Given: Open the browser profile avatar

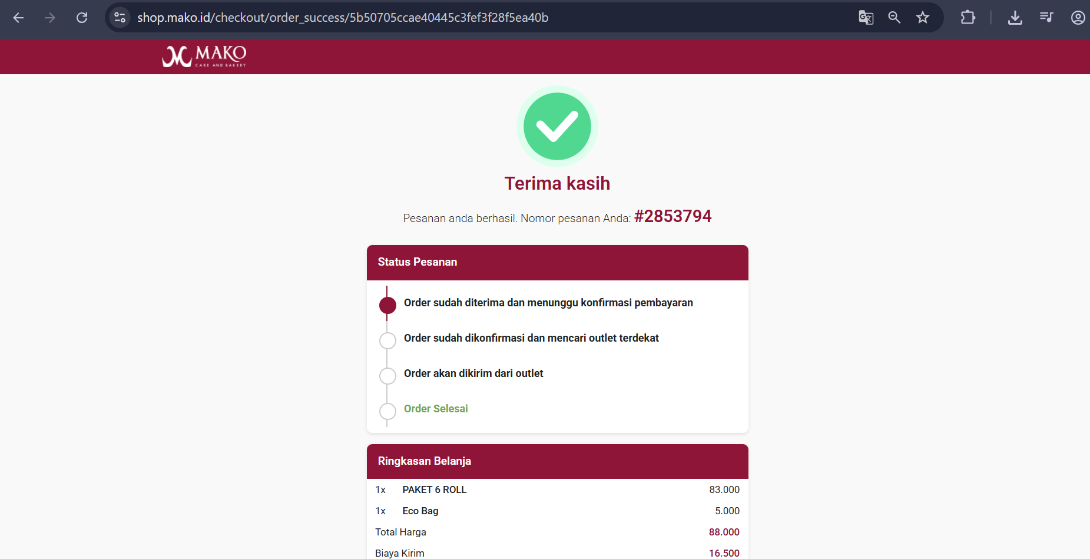Looking at the screenshot, I should [1078, 18].
